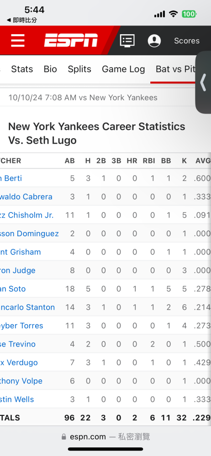Open Aaron Judge's player link
The height and width of the screenshot is (456, 211).
(x=18, y=270)
